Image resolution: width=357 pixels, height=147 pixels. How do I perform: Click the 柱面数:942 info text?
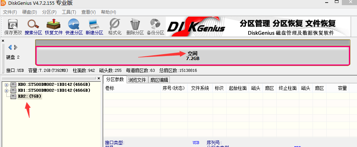(84, 70)
